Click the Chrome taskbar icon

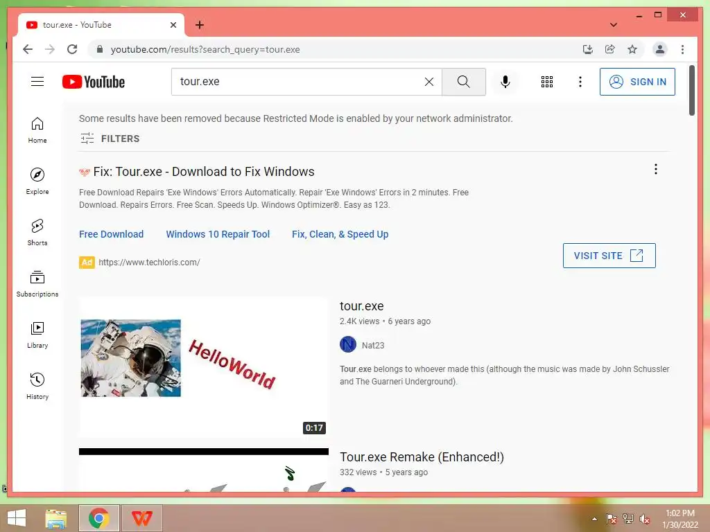pos(98,518)
